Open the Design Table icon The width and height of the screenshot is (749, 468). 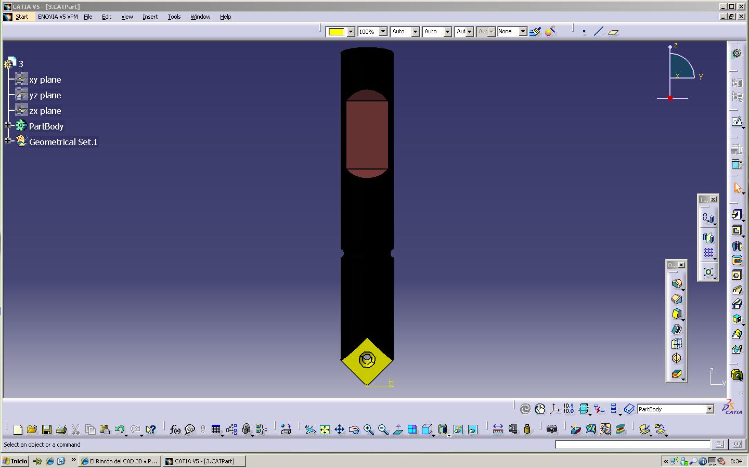pyautogui.click(x=216, y=430)
